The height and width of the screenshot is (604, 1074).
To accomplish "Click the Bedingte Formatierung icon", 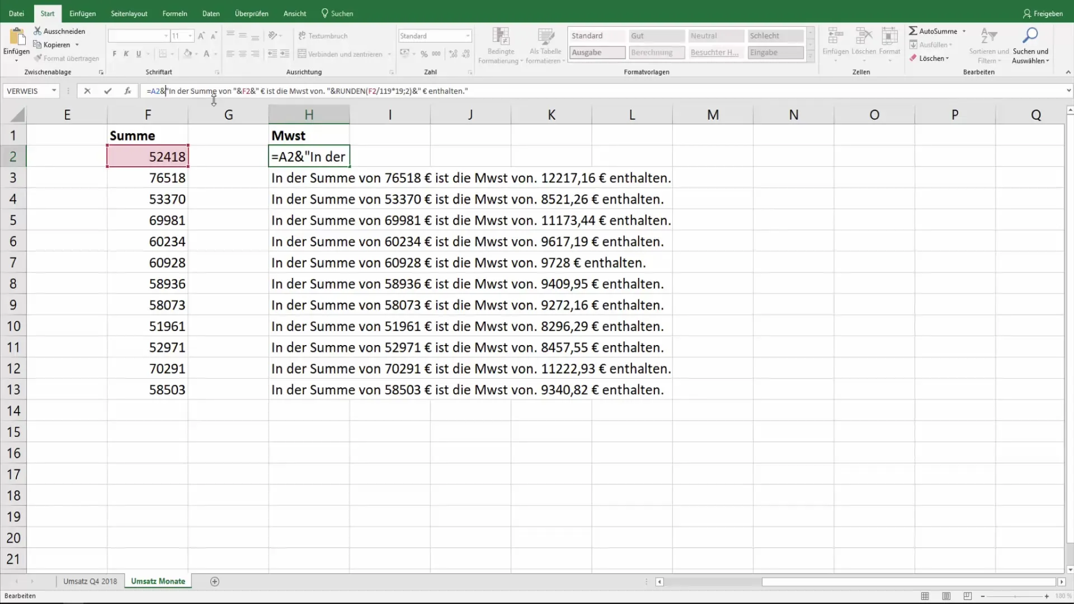I will (x=501, y=36).
